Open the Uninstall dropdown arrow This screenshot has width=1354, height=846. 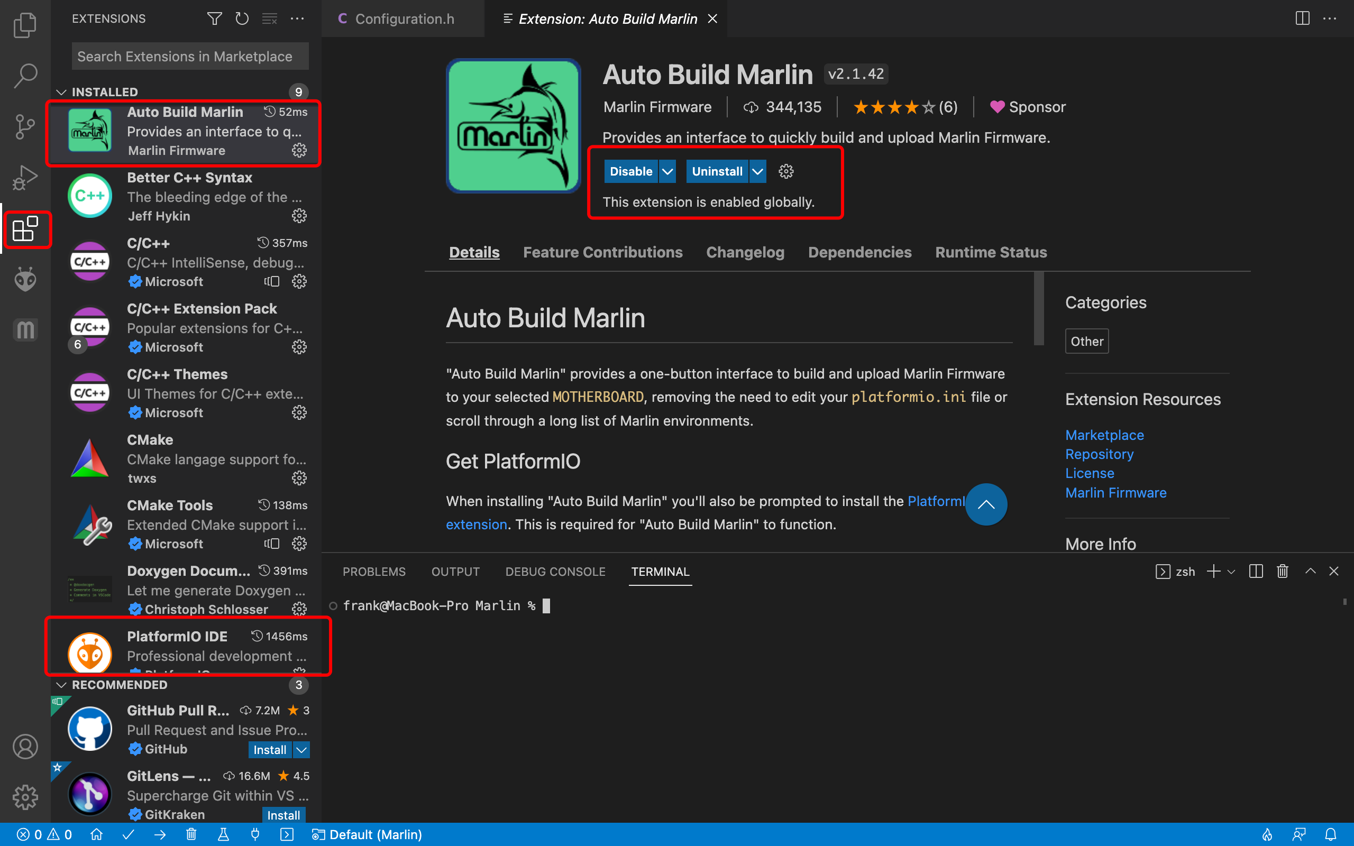click(x=757, y=171)
